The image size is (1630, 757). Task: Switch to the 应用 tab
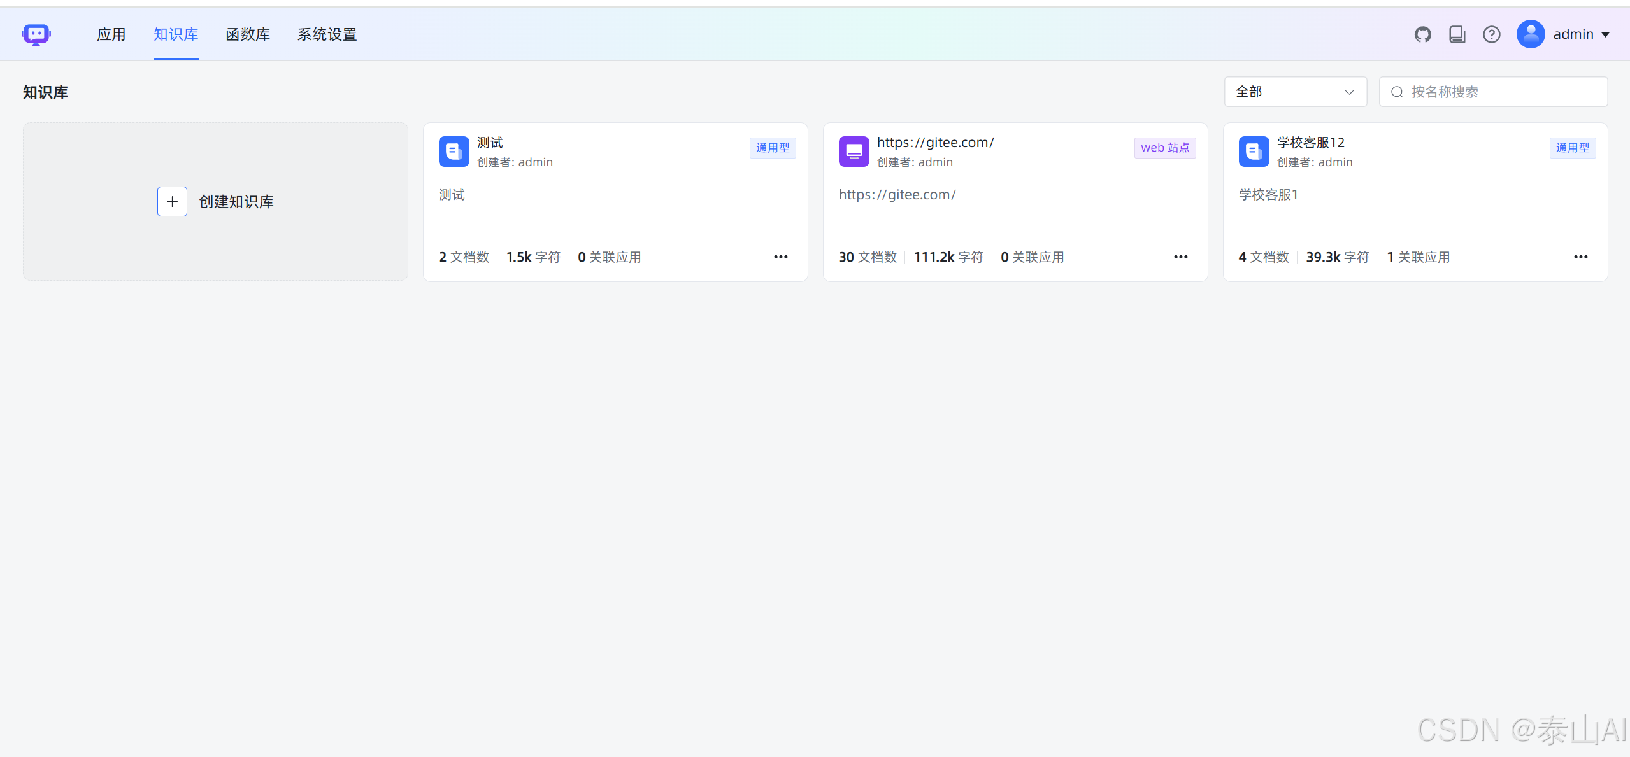(x=111, y=34)
